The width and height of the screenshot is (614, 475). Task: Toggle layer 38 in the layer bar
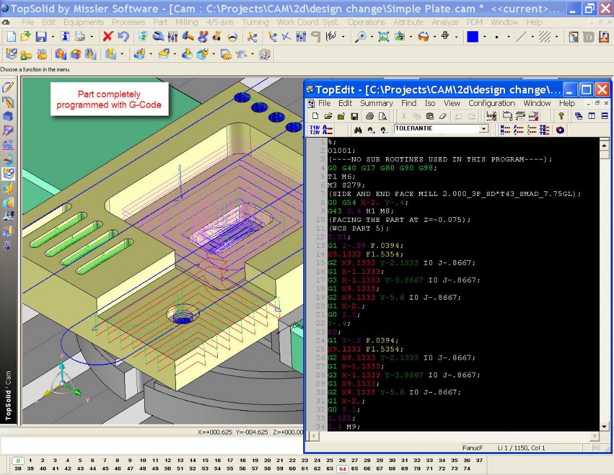(x=18, y=469)
